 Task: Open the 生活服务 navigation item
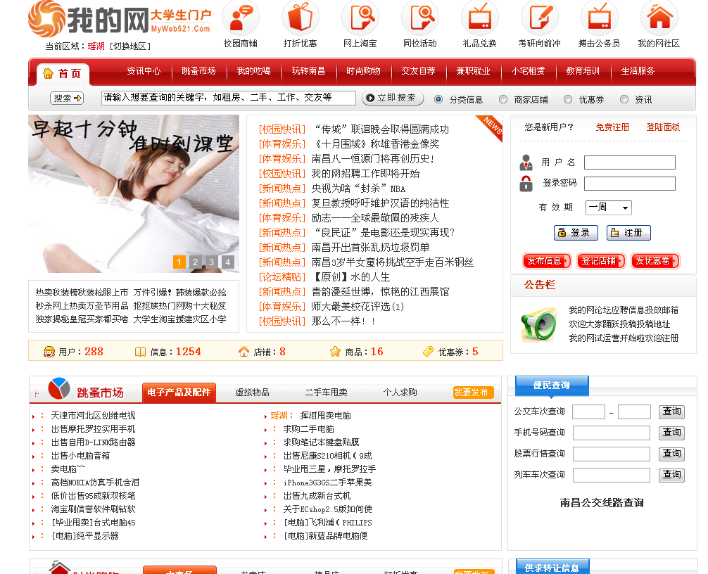638,71
